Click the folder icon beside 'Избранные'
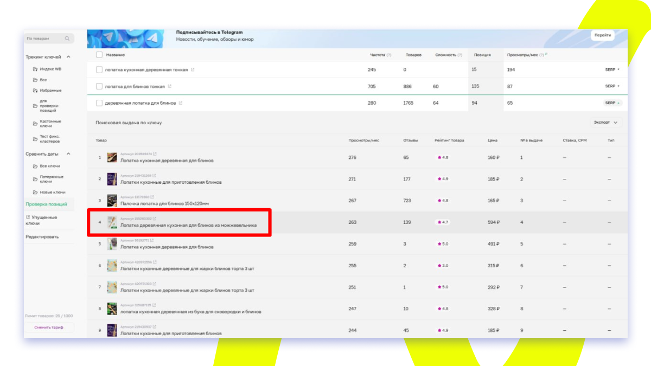 [35, 91]
